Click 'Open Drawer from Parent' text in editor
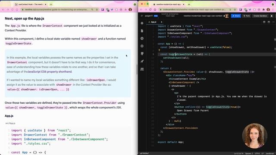The image size is (276, 155). [x=193, y=110]
